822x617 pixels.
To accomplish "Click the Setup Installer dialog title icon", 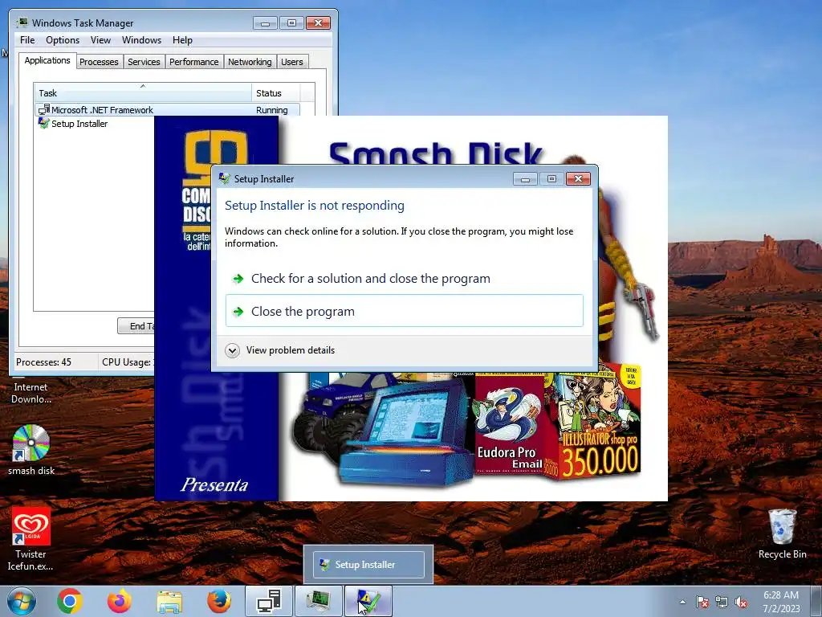I will [x=225, y=178].
